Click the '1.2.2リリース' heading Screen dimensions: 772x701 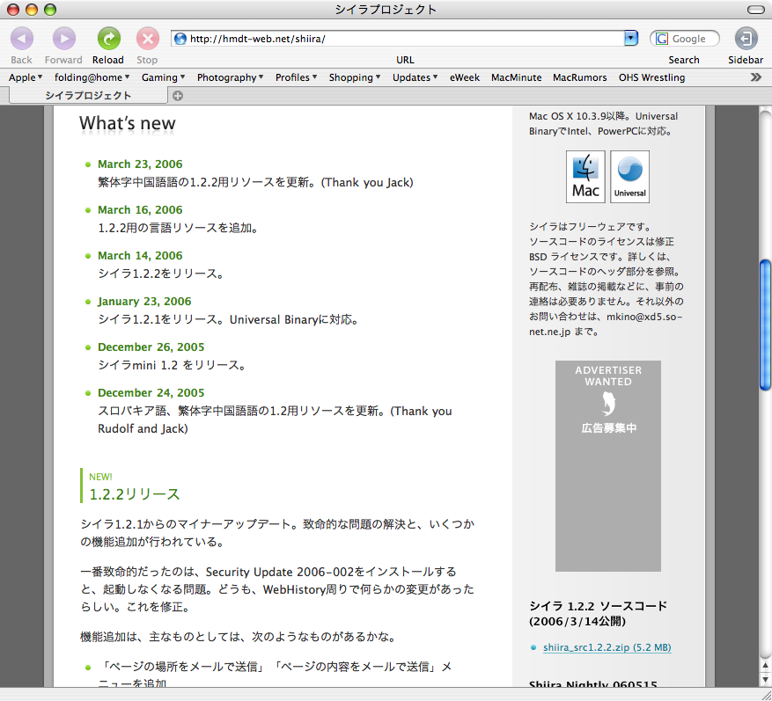tap(135, 494)
